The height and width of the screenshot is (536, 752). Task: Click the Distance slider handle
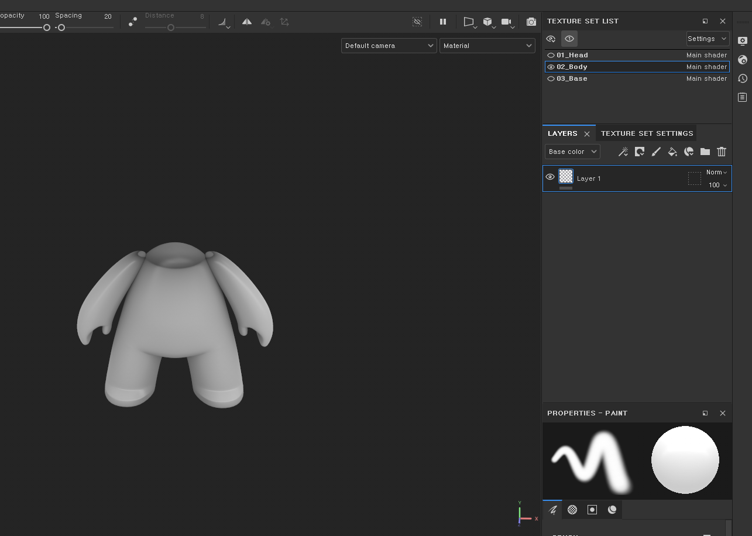point(171,28)
